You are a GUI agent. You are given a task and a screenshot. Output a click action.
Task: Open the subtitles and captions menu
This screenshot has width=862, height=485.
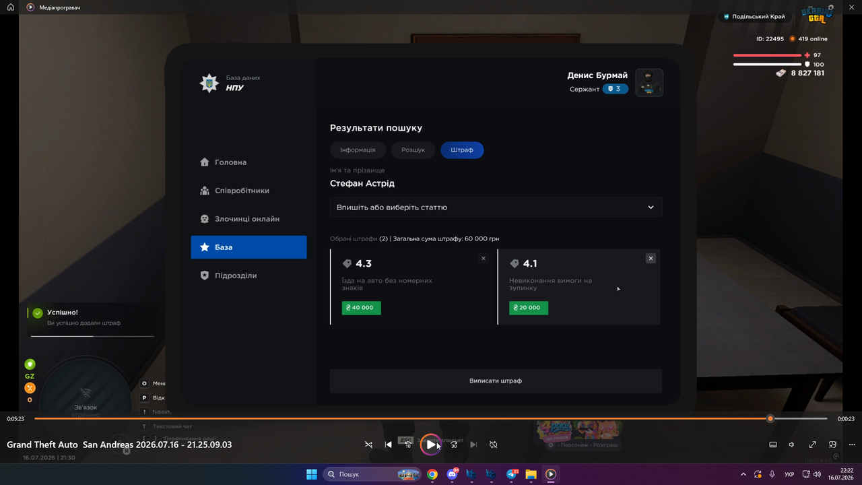[773, 445]
